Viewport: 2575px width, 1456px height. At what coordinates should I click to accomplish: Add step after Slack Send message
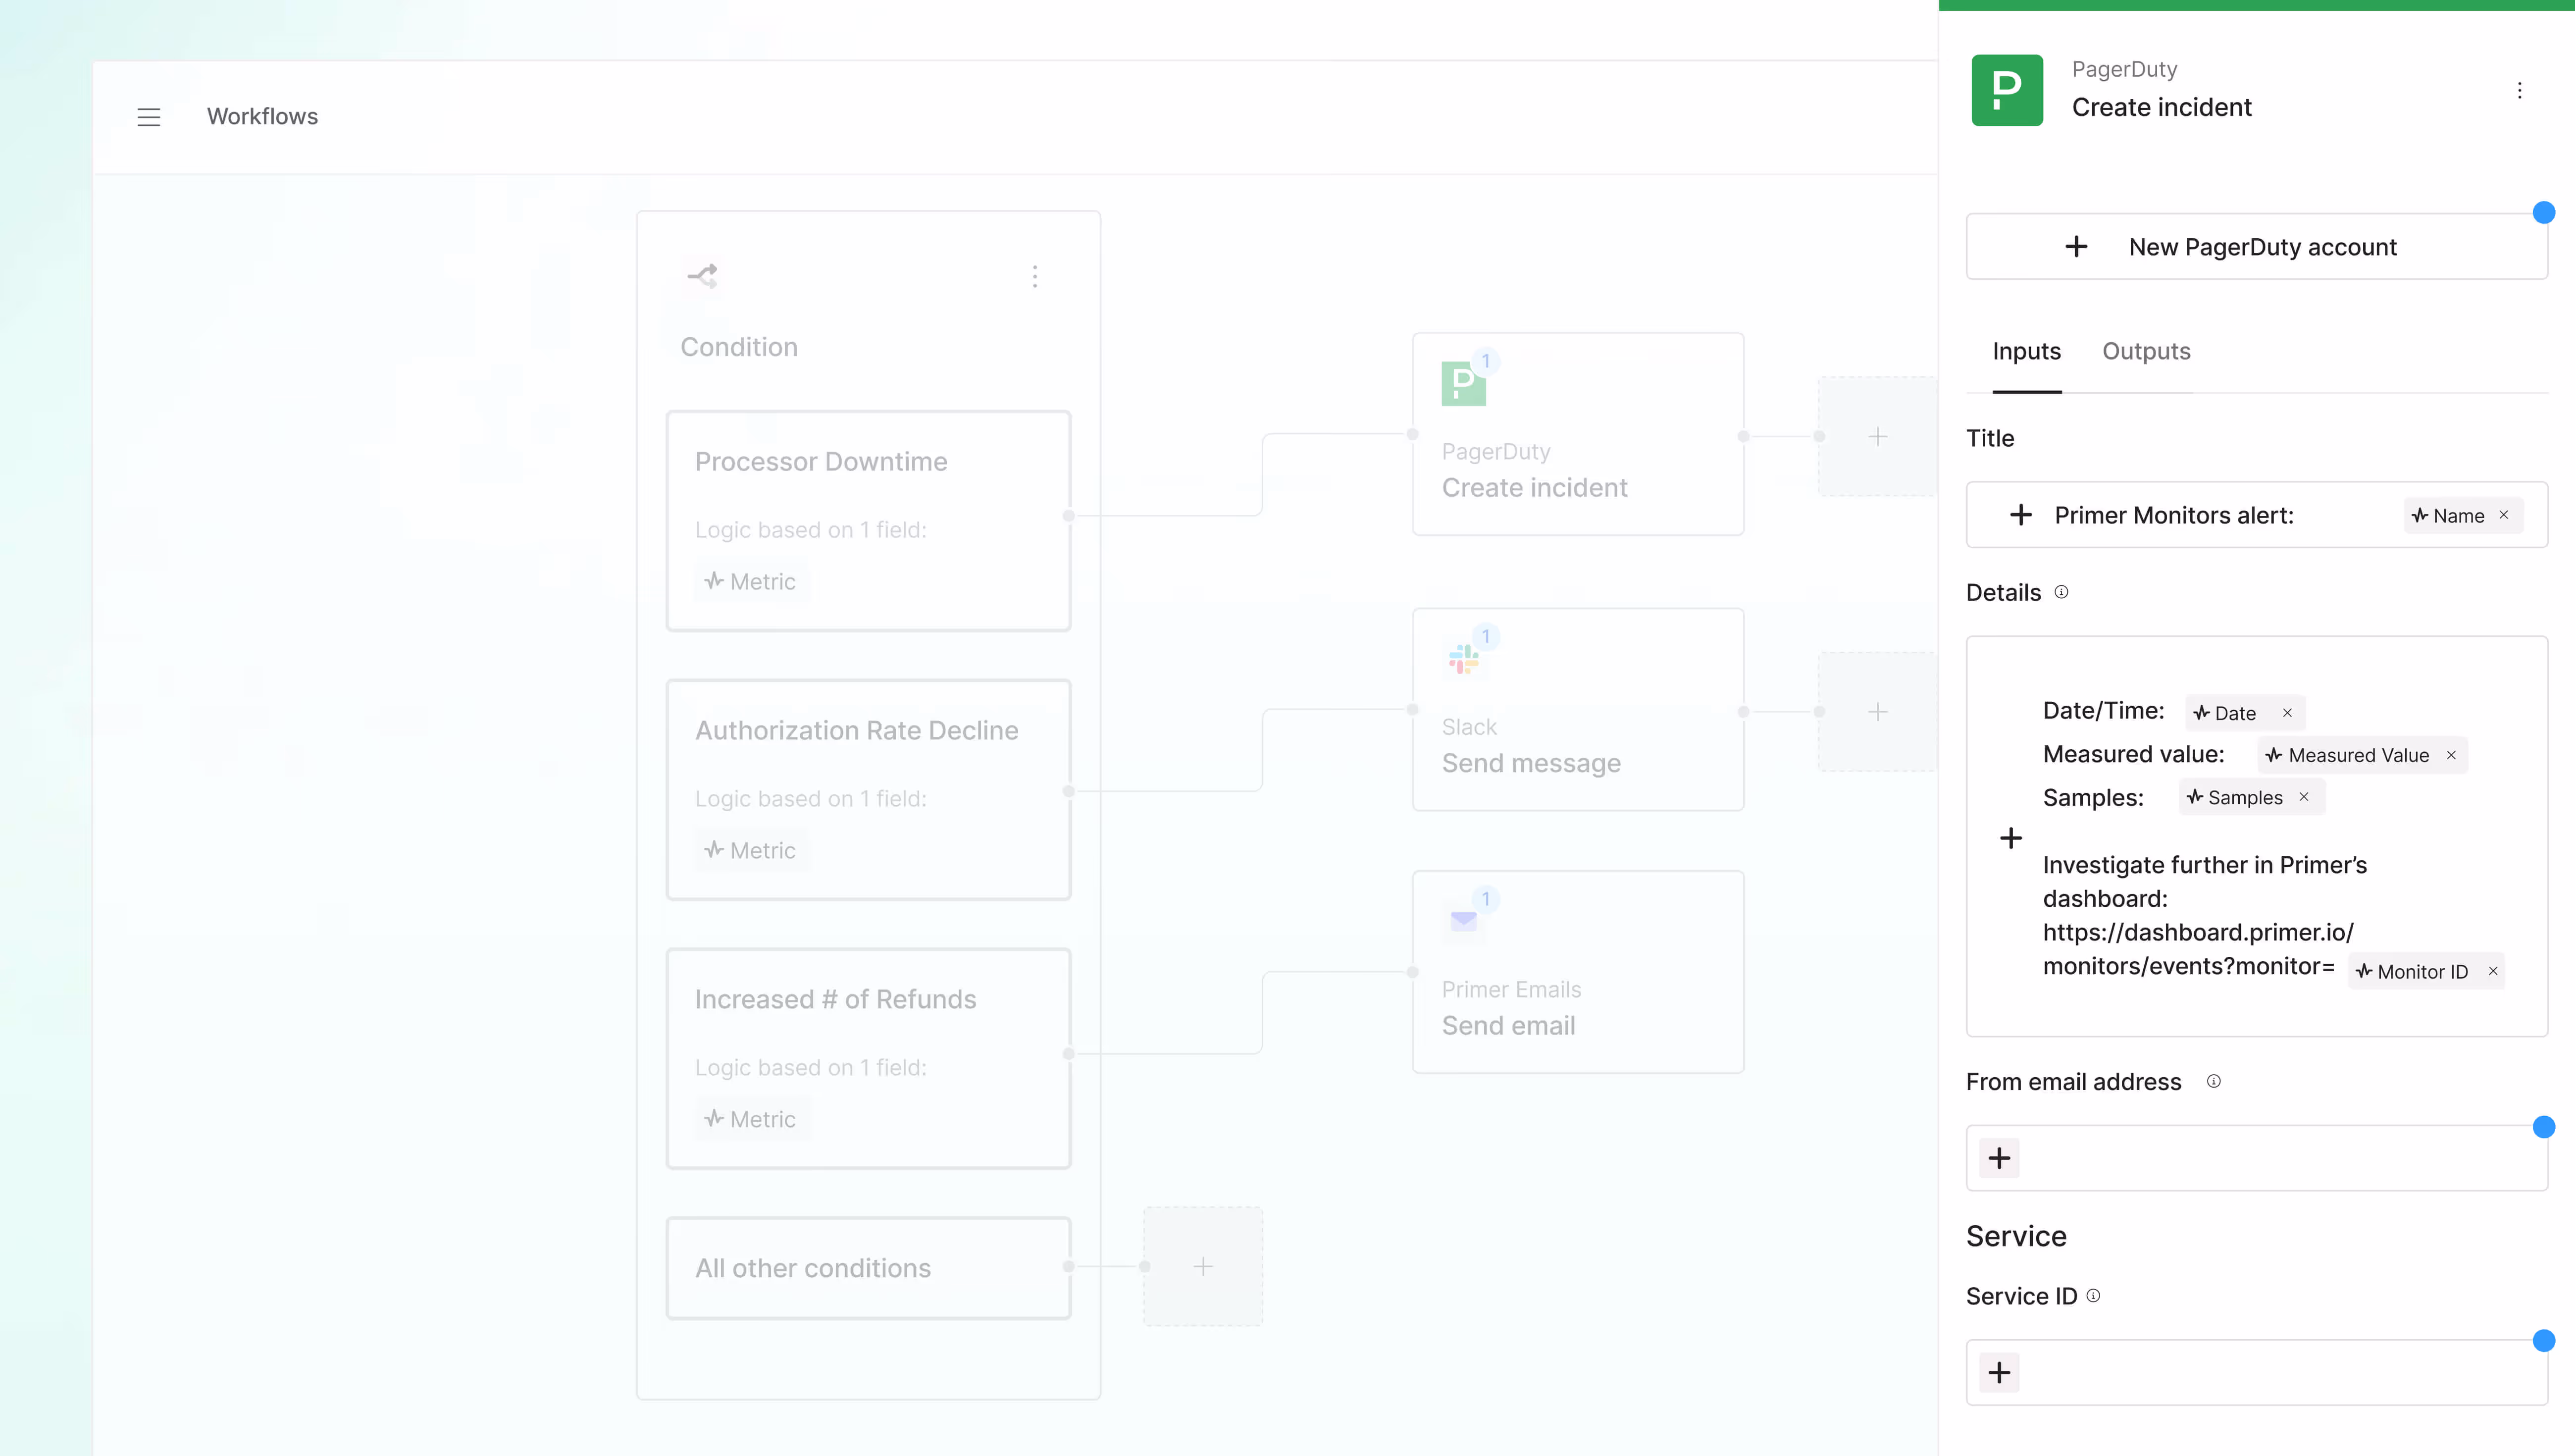1877,712
